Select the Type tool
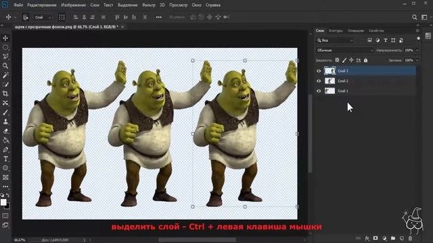433x243 pixels. click(x=5, y=159)
